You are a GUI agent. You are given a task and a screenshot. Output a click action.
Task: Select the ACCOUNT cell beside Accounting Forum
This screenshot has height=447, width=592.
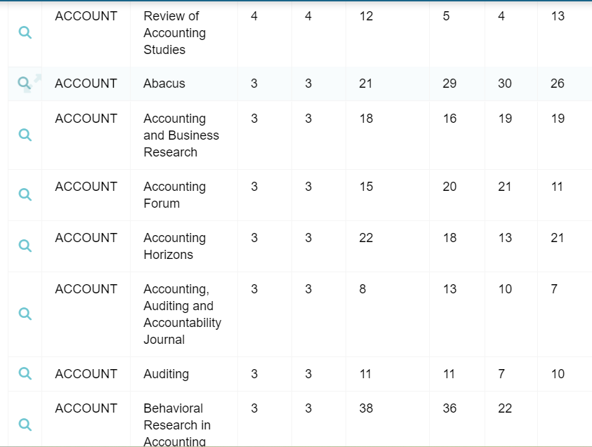click(x=86, y=187)
